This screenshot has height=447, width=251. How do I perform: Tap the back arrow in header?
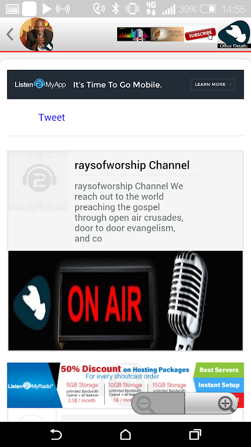(10, 35)
